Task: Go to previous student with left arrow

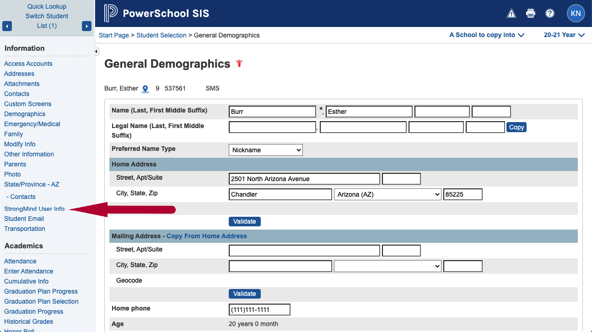Action: (7, 26)
